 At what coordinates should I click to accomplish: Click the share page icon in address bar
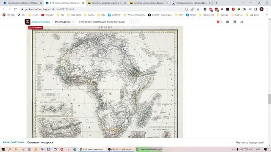[192, 9]
